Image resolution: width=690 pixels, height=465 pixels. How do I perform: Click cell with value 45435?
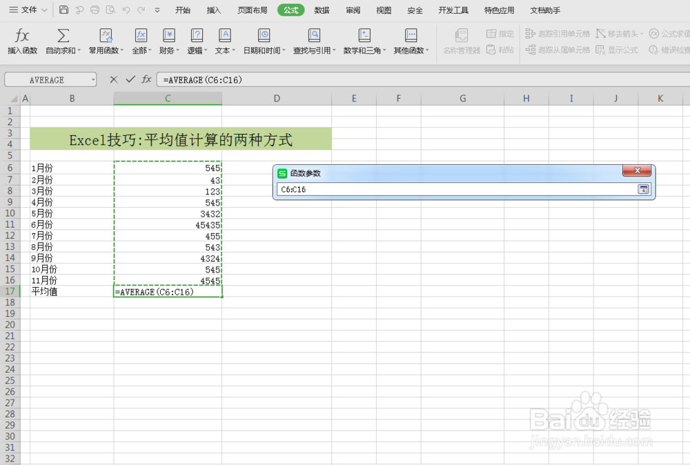(168, 225)
